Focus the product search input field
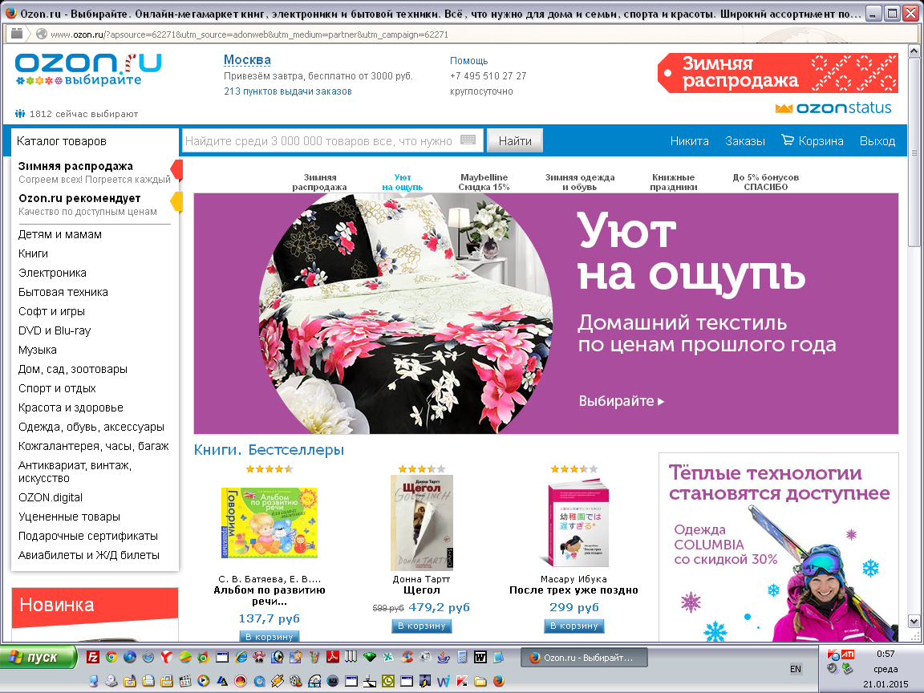This screenshot has width=924, height=693. click(321, 141)
